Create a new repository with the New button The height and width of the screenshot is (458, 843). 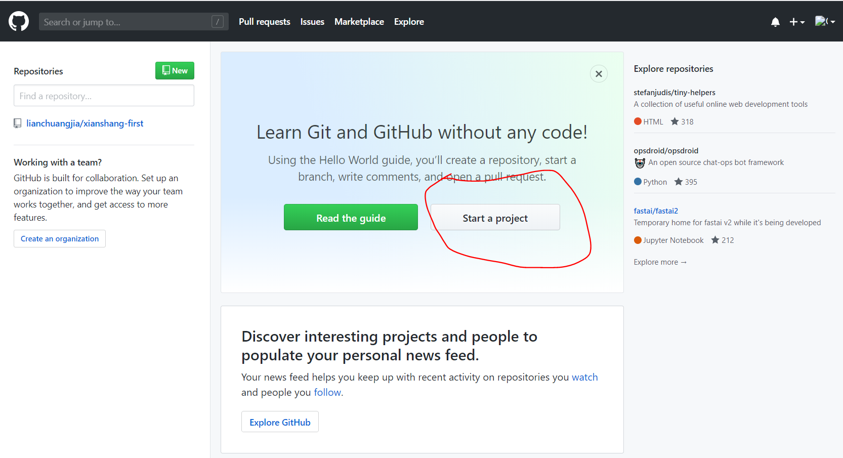click(x=174, y=70)
